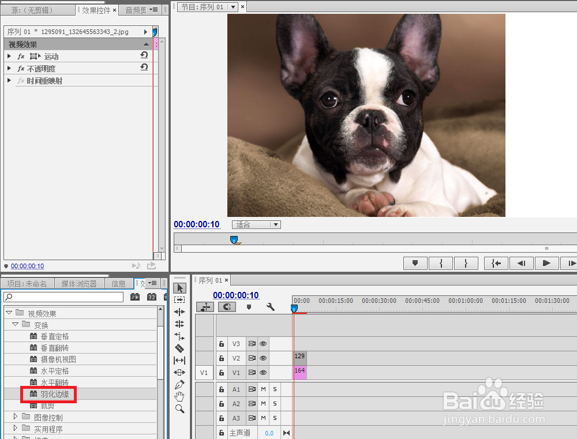Select the Slip tool

[x=179, y=360]
